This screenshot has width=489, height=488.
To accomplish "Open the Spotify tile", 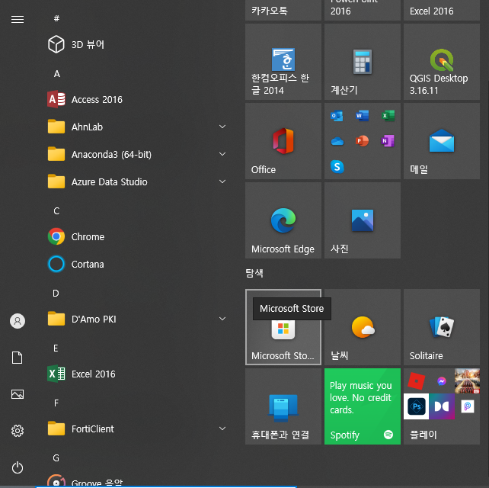I will (363, 406).
